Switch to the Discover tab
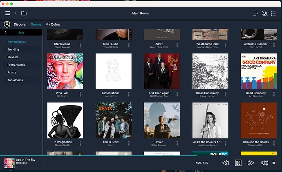This screenshot has height=172, width=282. pyautogui.click(x=20, y=24)
